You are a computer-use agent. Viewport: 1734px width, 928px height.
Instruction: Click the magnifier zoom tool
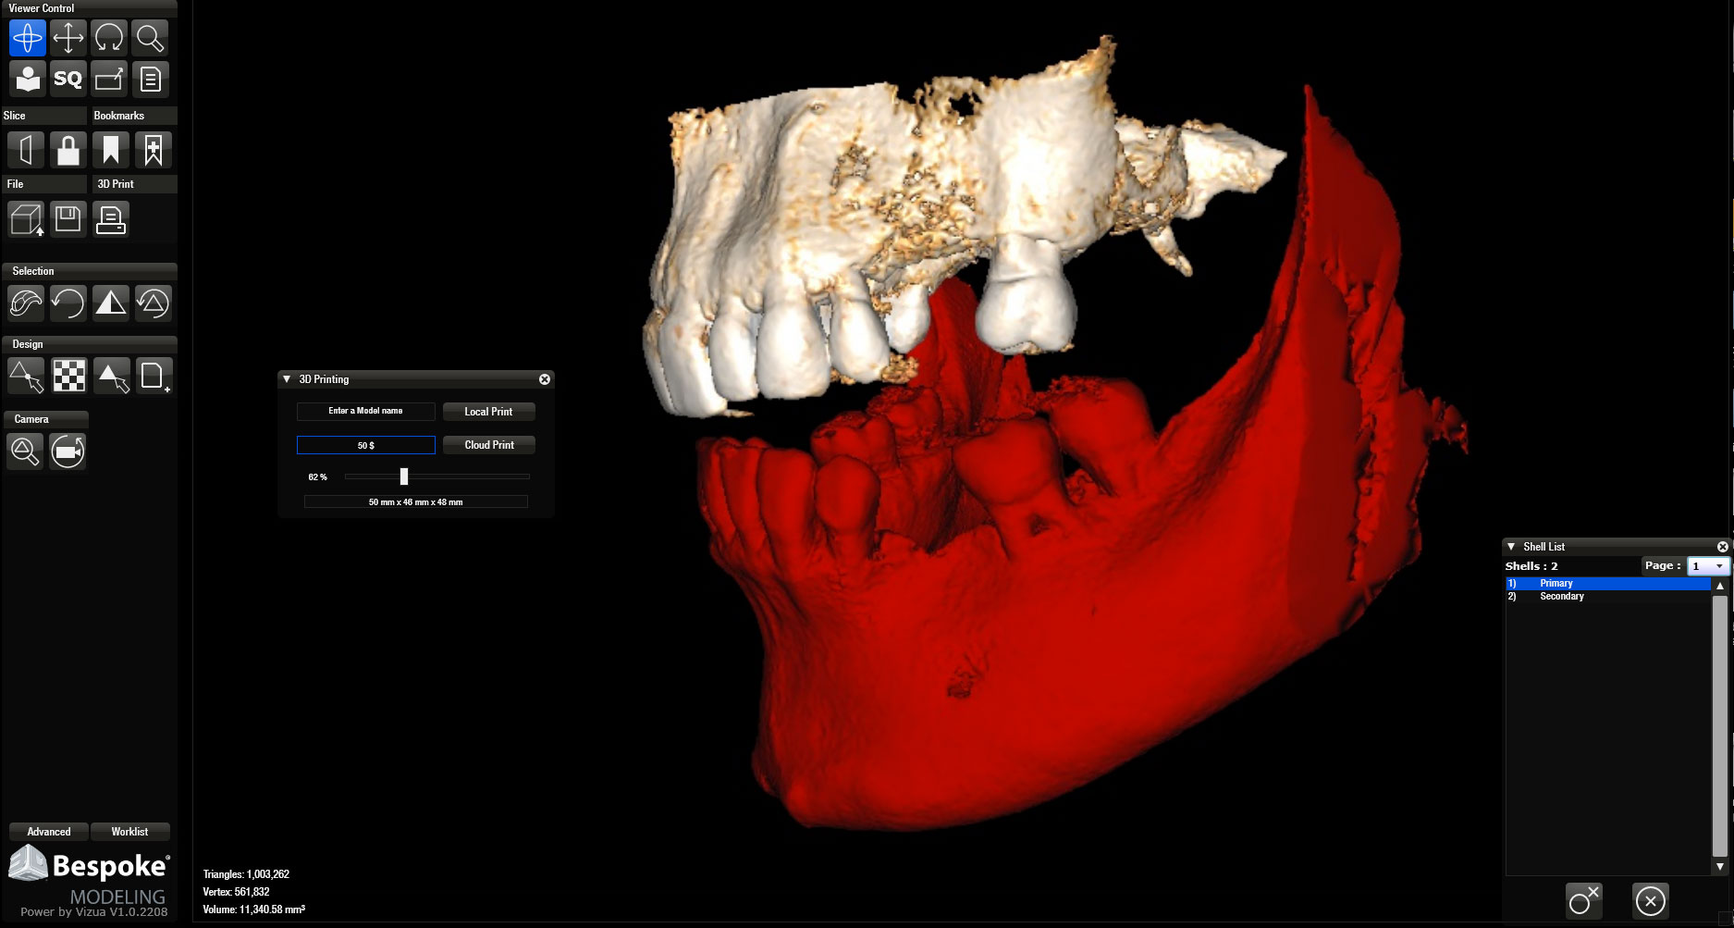(150, 38)
